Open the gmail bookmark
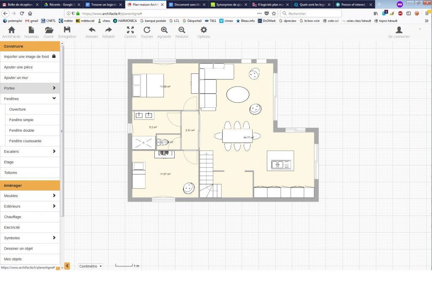The height and width of the screenshot is (301, 432). pyautogui.click(x=32, y=21)
